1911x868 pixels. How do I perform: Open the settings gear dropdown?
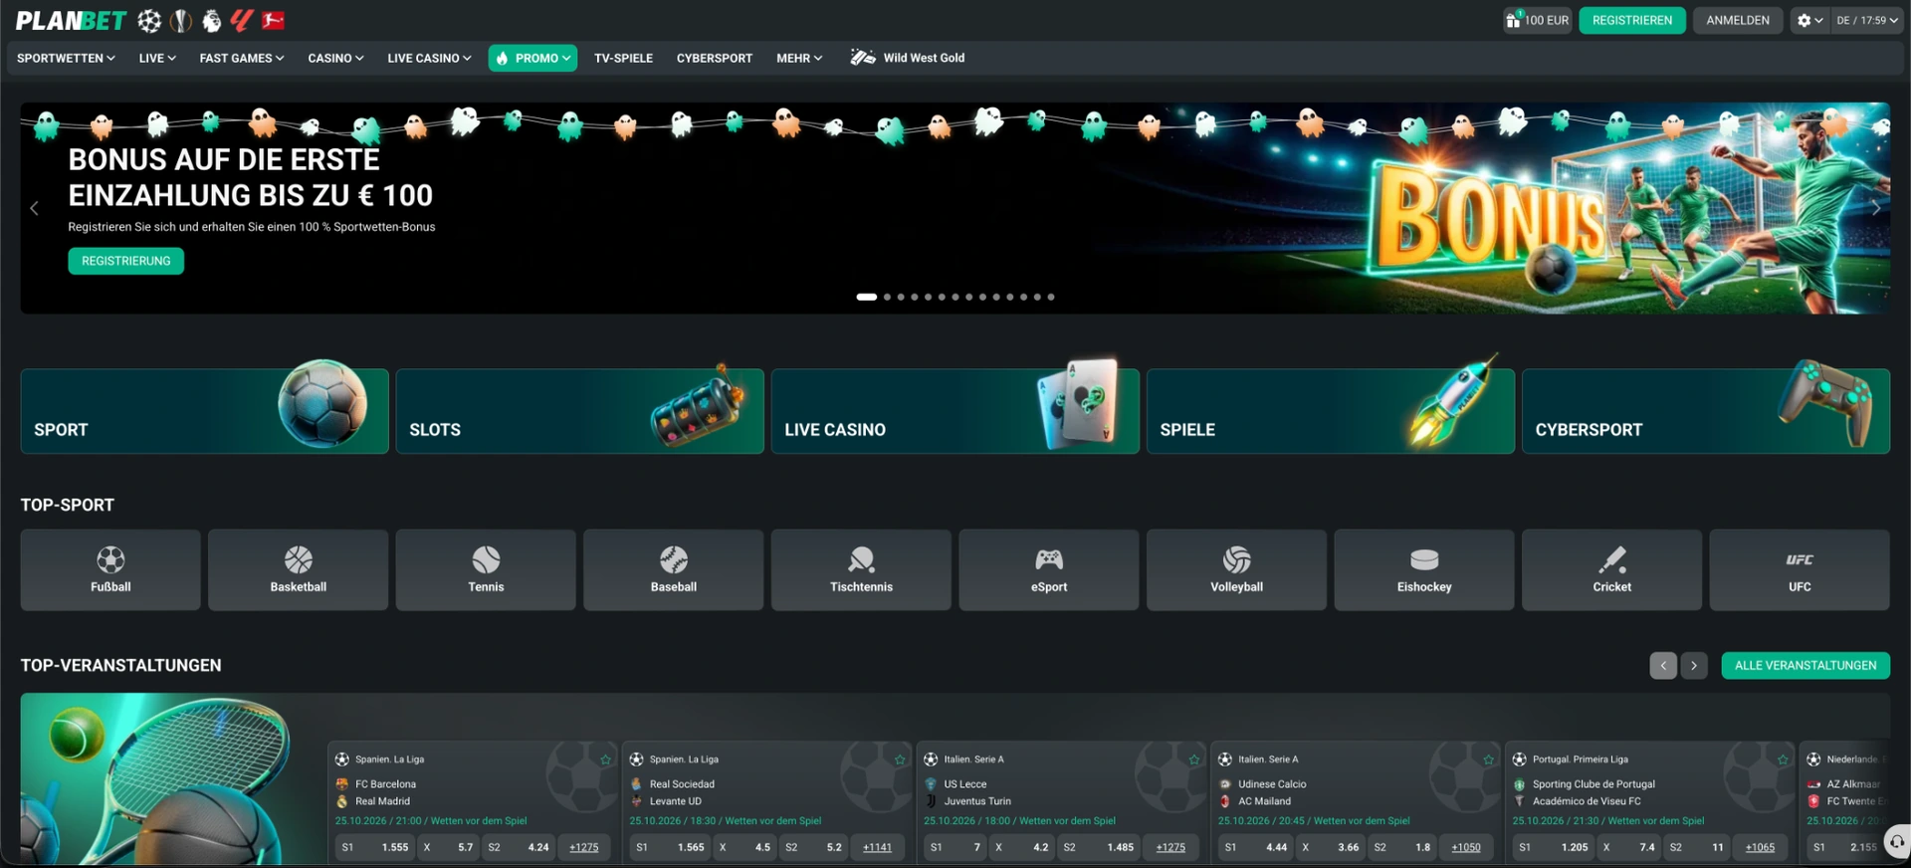tap(1809, 20)
